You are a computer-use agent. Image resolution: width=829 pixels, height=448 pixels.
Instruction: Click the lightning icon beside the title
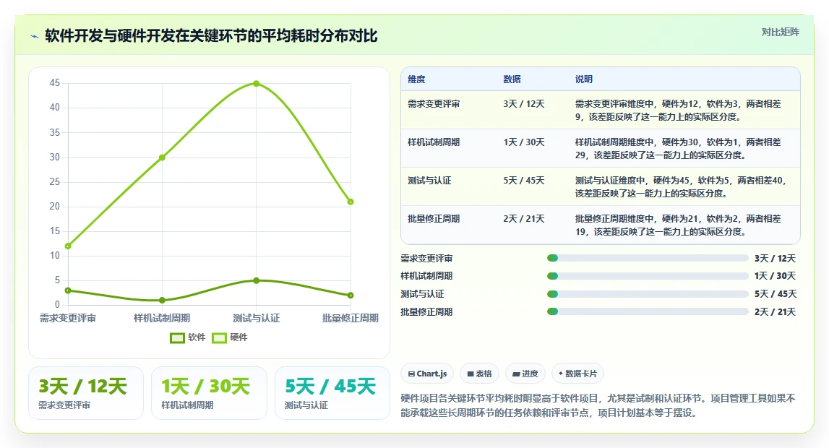click(35, 36)
